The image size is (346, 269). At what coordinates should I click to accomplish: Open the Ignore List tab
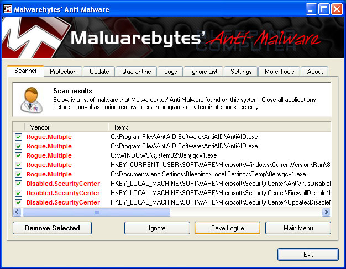203,72
